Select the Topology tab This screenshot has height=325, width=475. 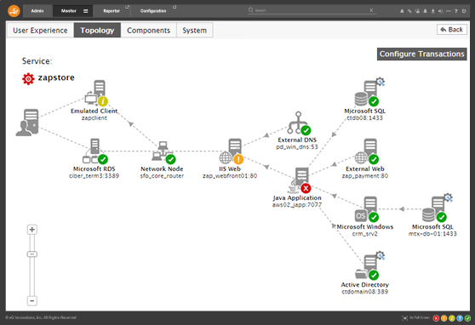pos(97,31)
